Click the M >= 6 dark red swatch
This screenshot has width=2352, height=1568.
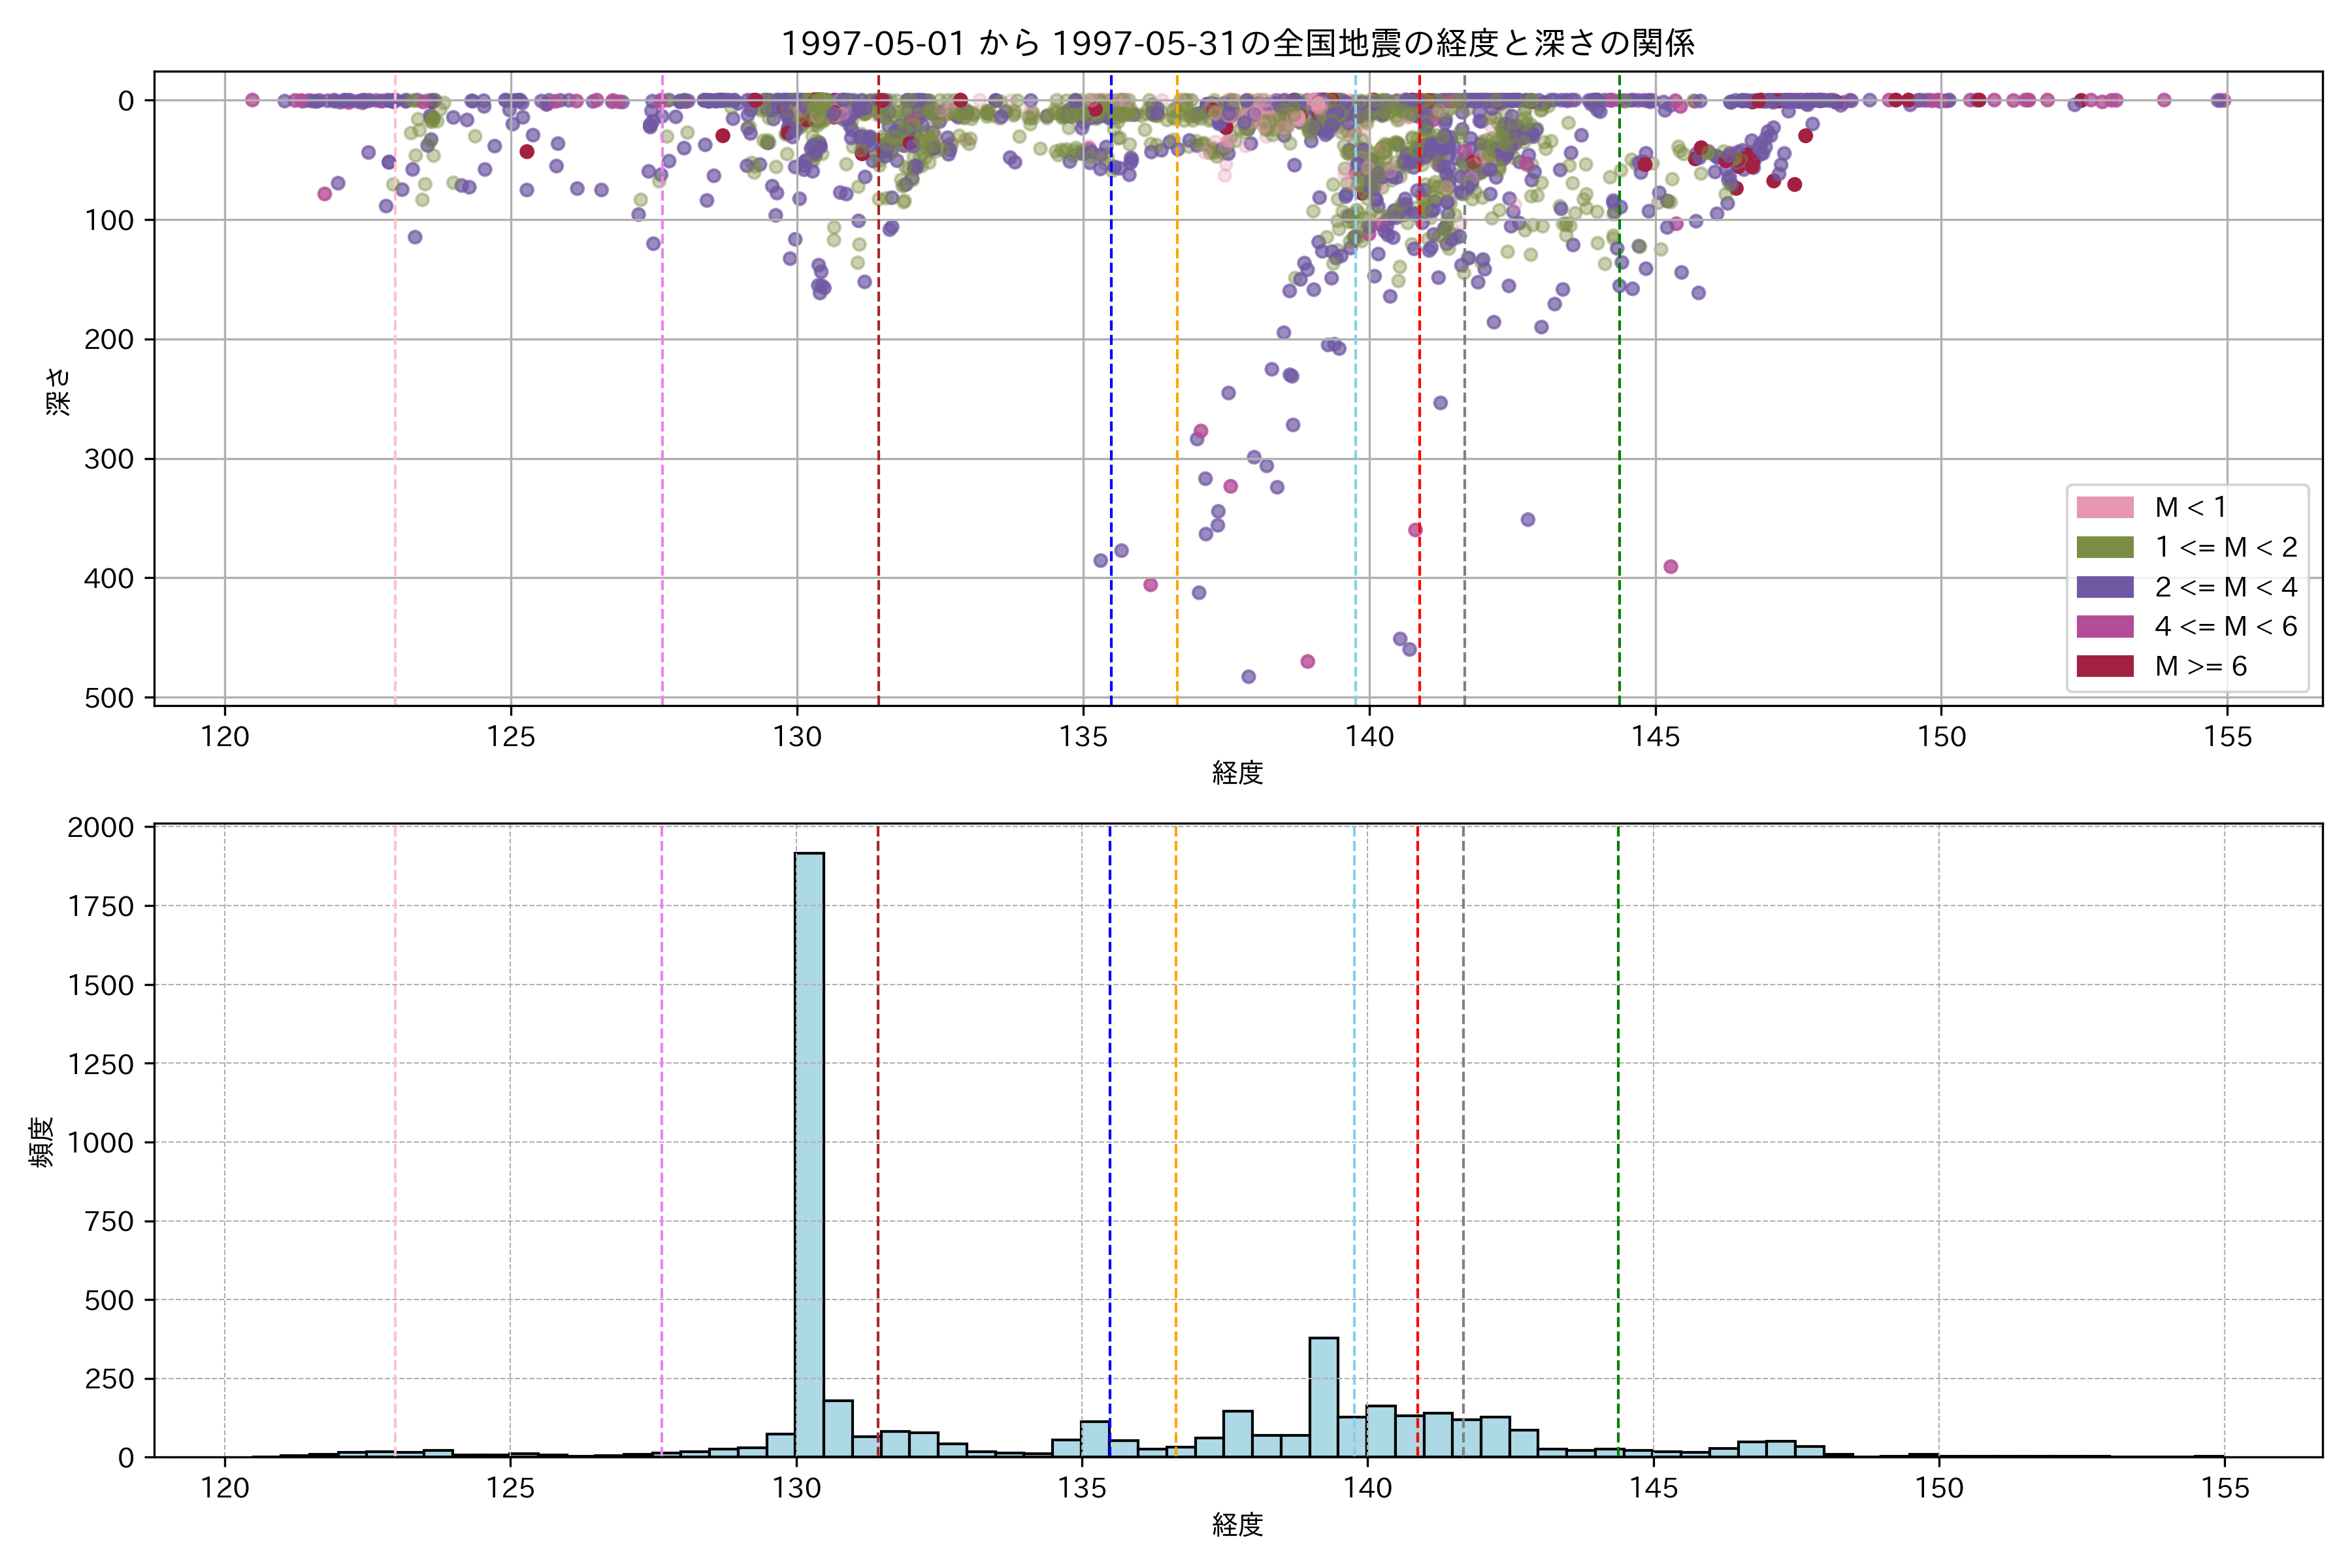(2105, 666)
